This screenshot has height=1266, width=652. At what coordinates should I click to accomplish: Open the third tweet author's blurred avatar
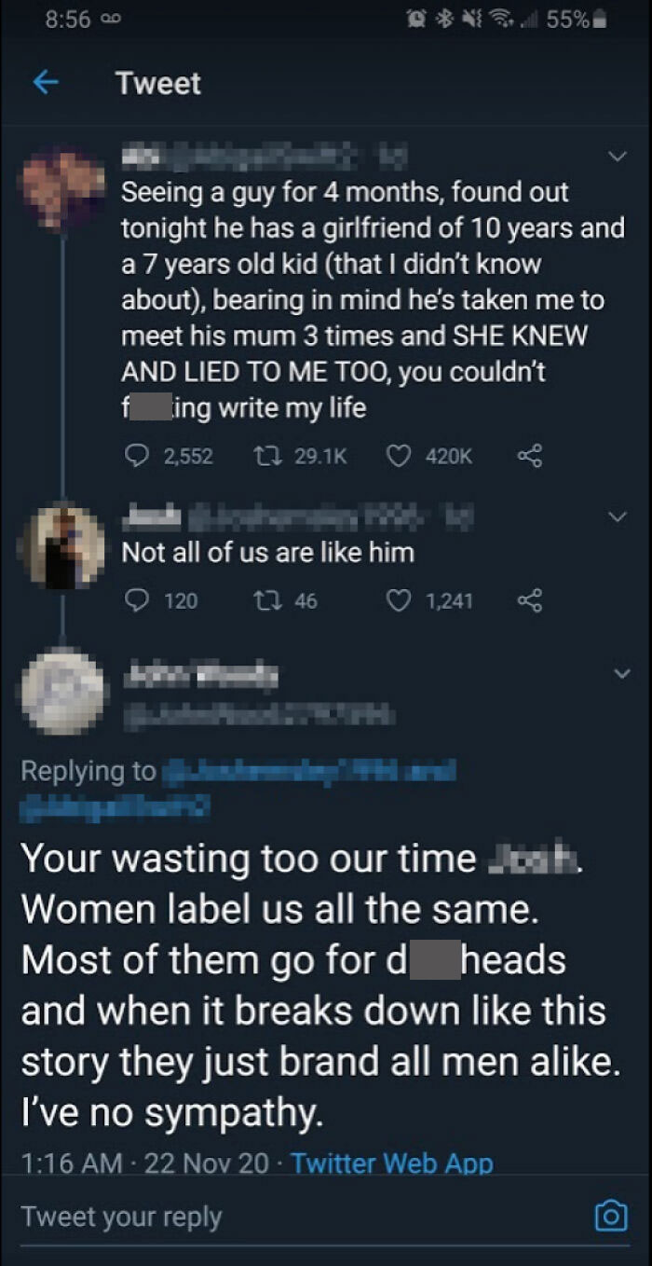(63, 692)
